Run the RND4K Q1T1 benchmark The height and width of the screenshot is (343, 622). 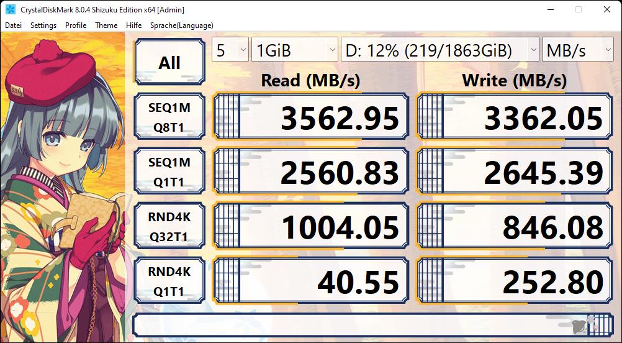tap(169, 282)
